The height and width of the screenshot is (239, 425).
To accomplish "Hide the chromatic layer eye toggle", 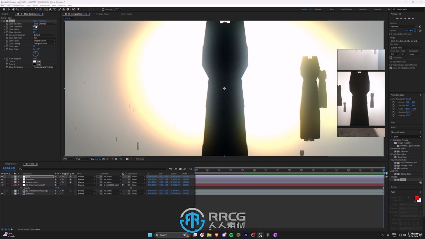I will (x=2, y=179).
